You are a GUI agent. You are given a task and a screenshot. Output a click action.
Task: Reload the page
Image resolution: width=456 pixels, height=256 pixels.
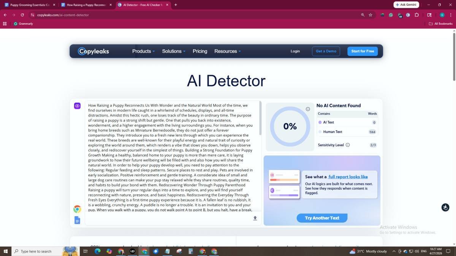pos(22,15)
